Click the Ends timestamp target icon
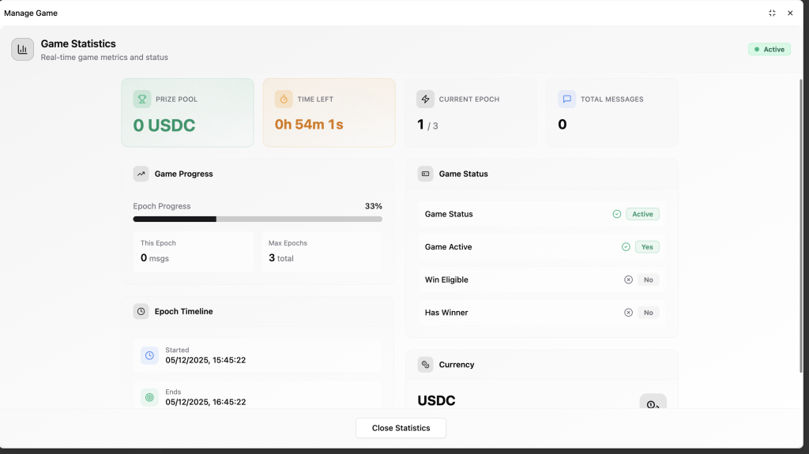 coord(149,396)
